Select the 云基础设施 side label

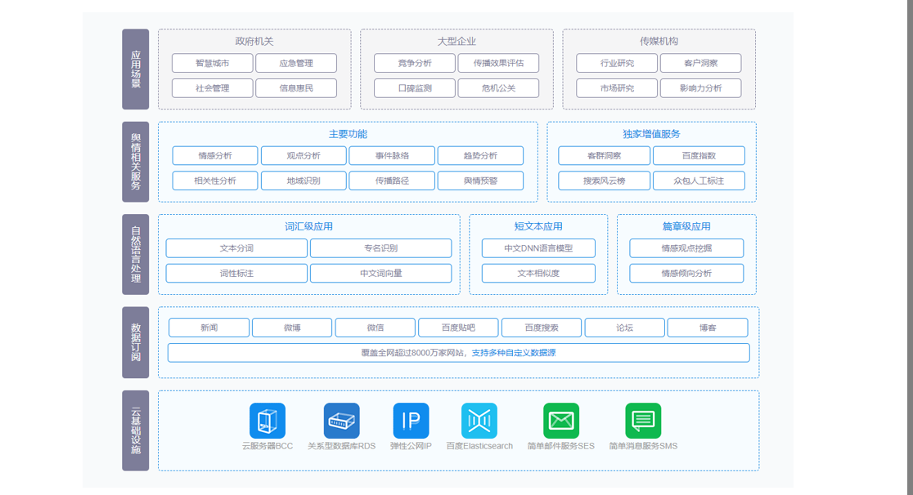pos(136,430)
